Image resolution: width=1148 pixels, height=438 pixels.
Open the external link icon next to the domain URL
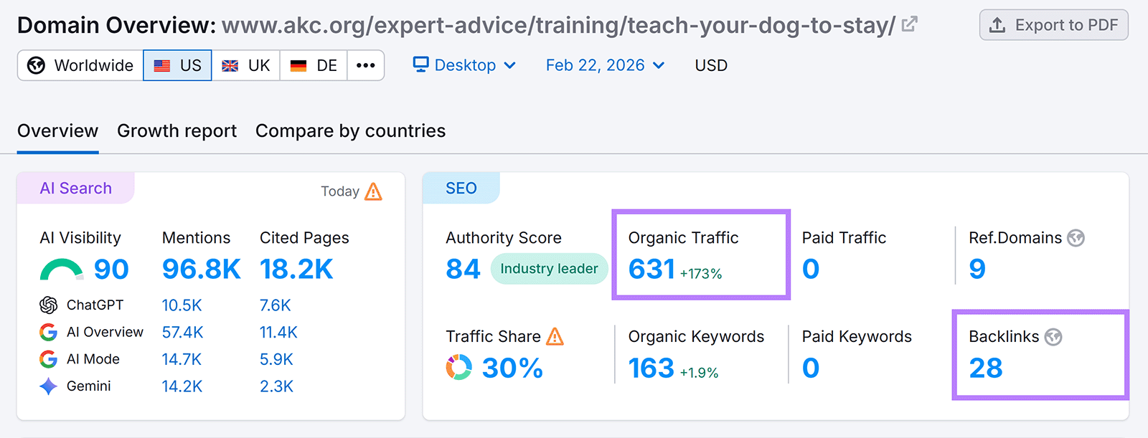point(908,24)
